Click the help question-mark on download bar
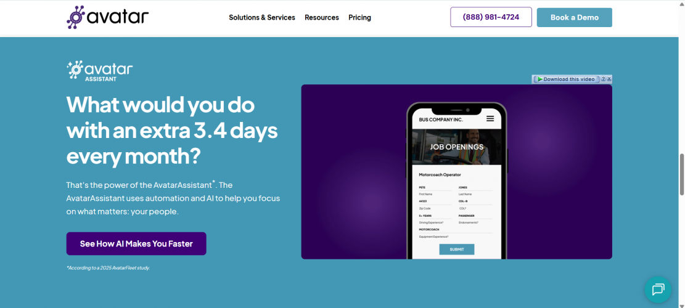The height and width of the screenshot is (308, 685). pos(604,79)
